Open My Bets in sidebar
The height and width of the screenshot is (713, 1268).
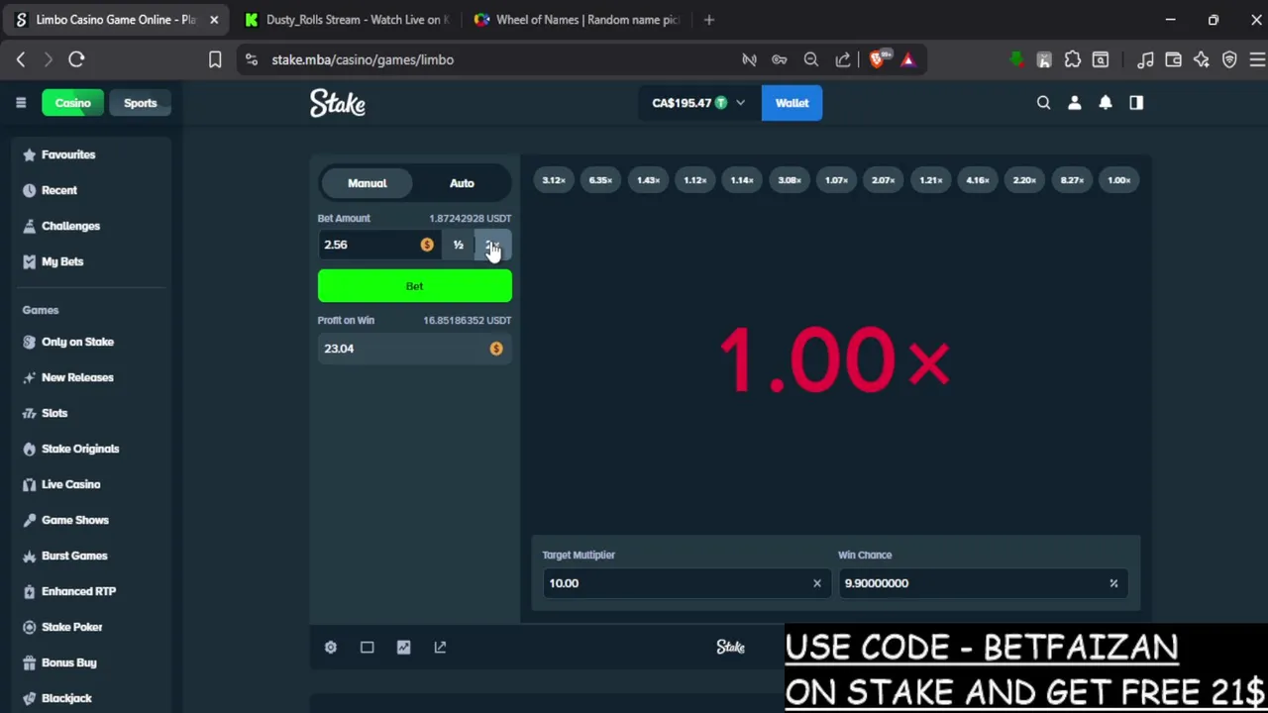[62, 261]
